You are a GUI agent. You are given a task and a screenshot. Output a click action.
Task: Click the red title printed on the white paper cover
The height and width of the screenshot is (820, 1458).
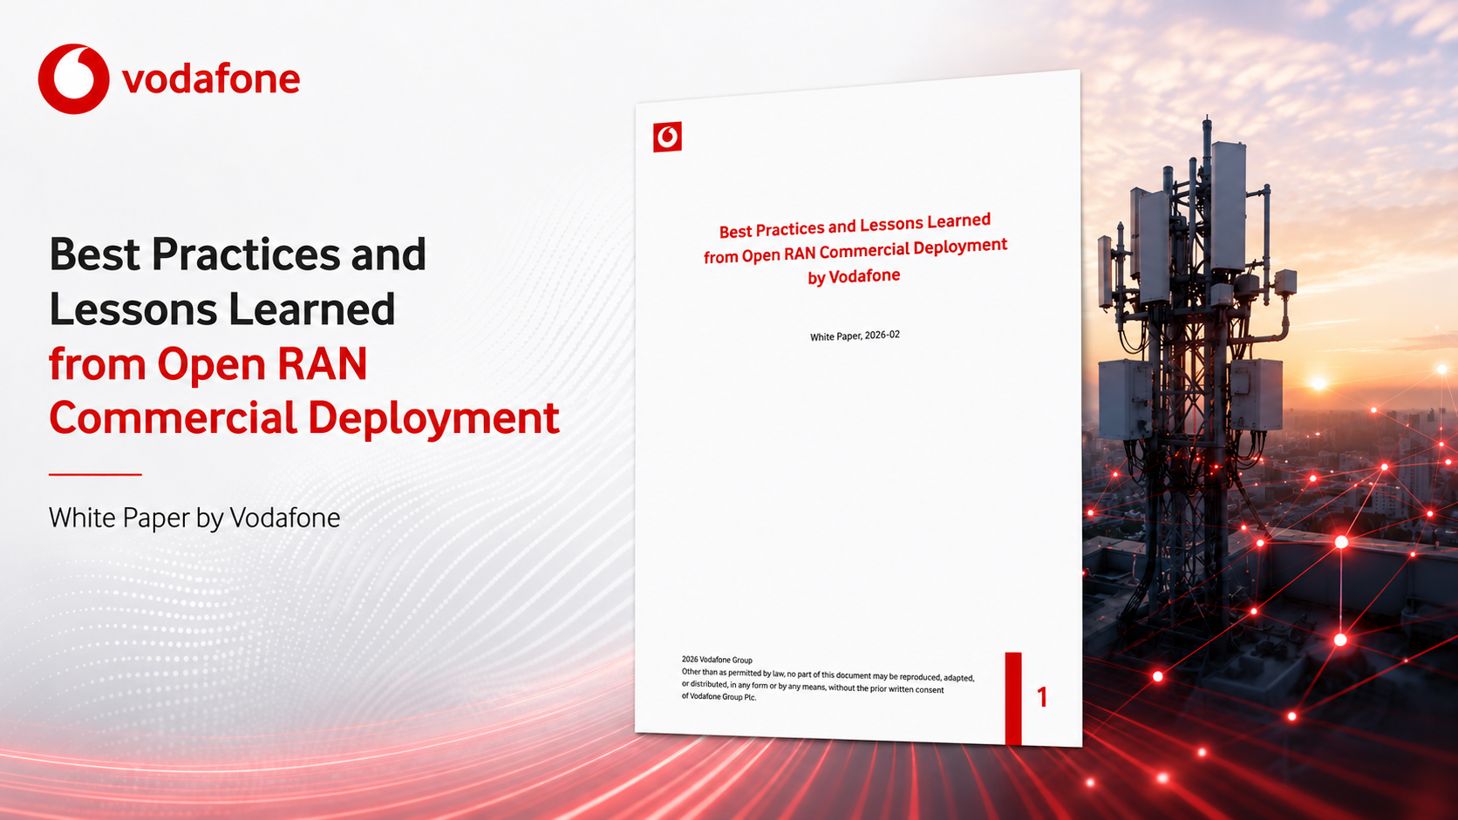tap(855, 249)
